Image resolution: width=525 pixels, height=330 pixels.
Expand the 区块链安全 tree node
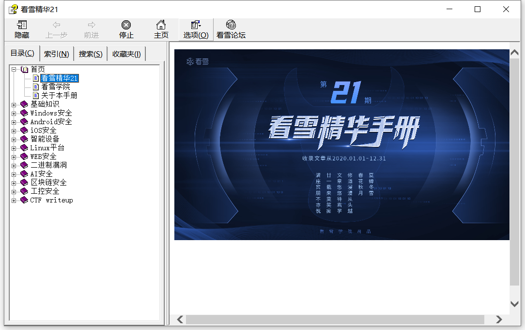14,183
